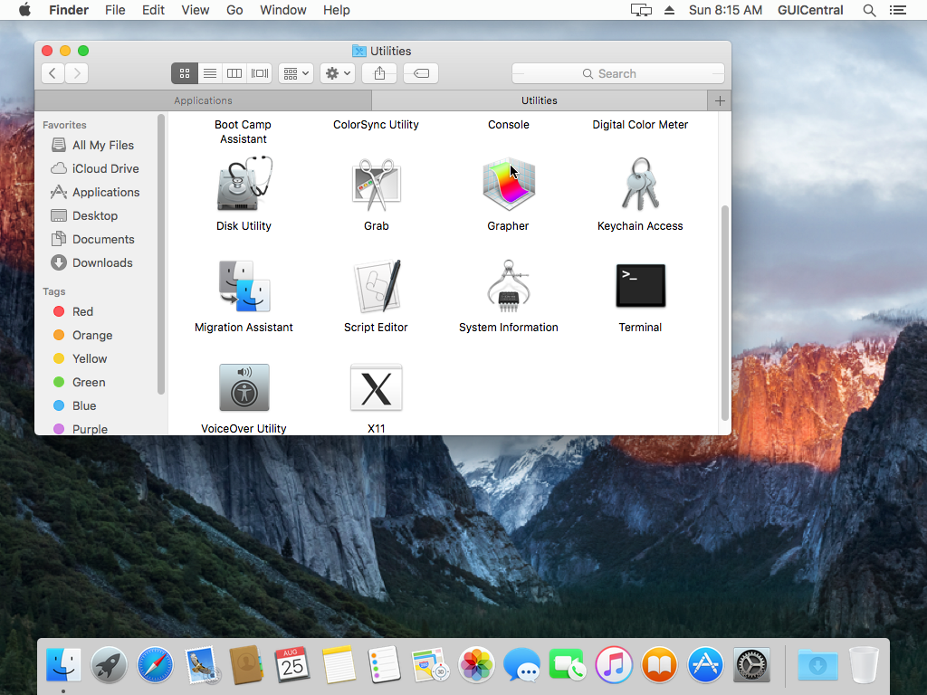Open the X11 application icon

click(x=376, y=387)
